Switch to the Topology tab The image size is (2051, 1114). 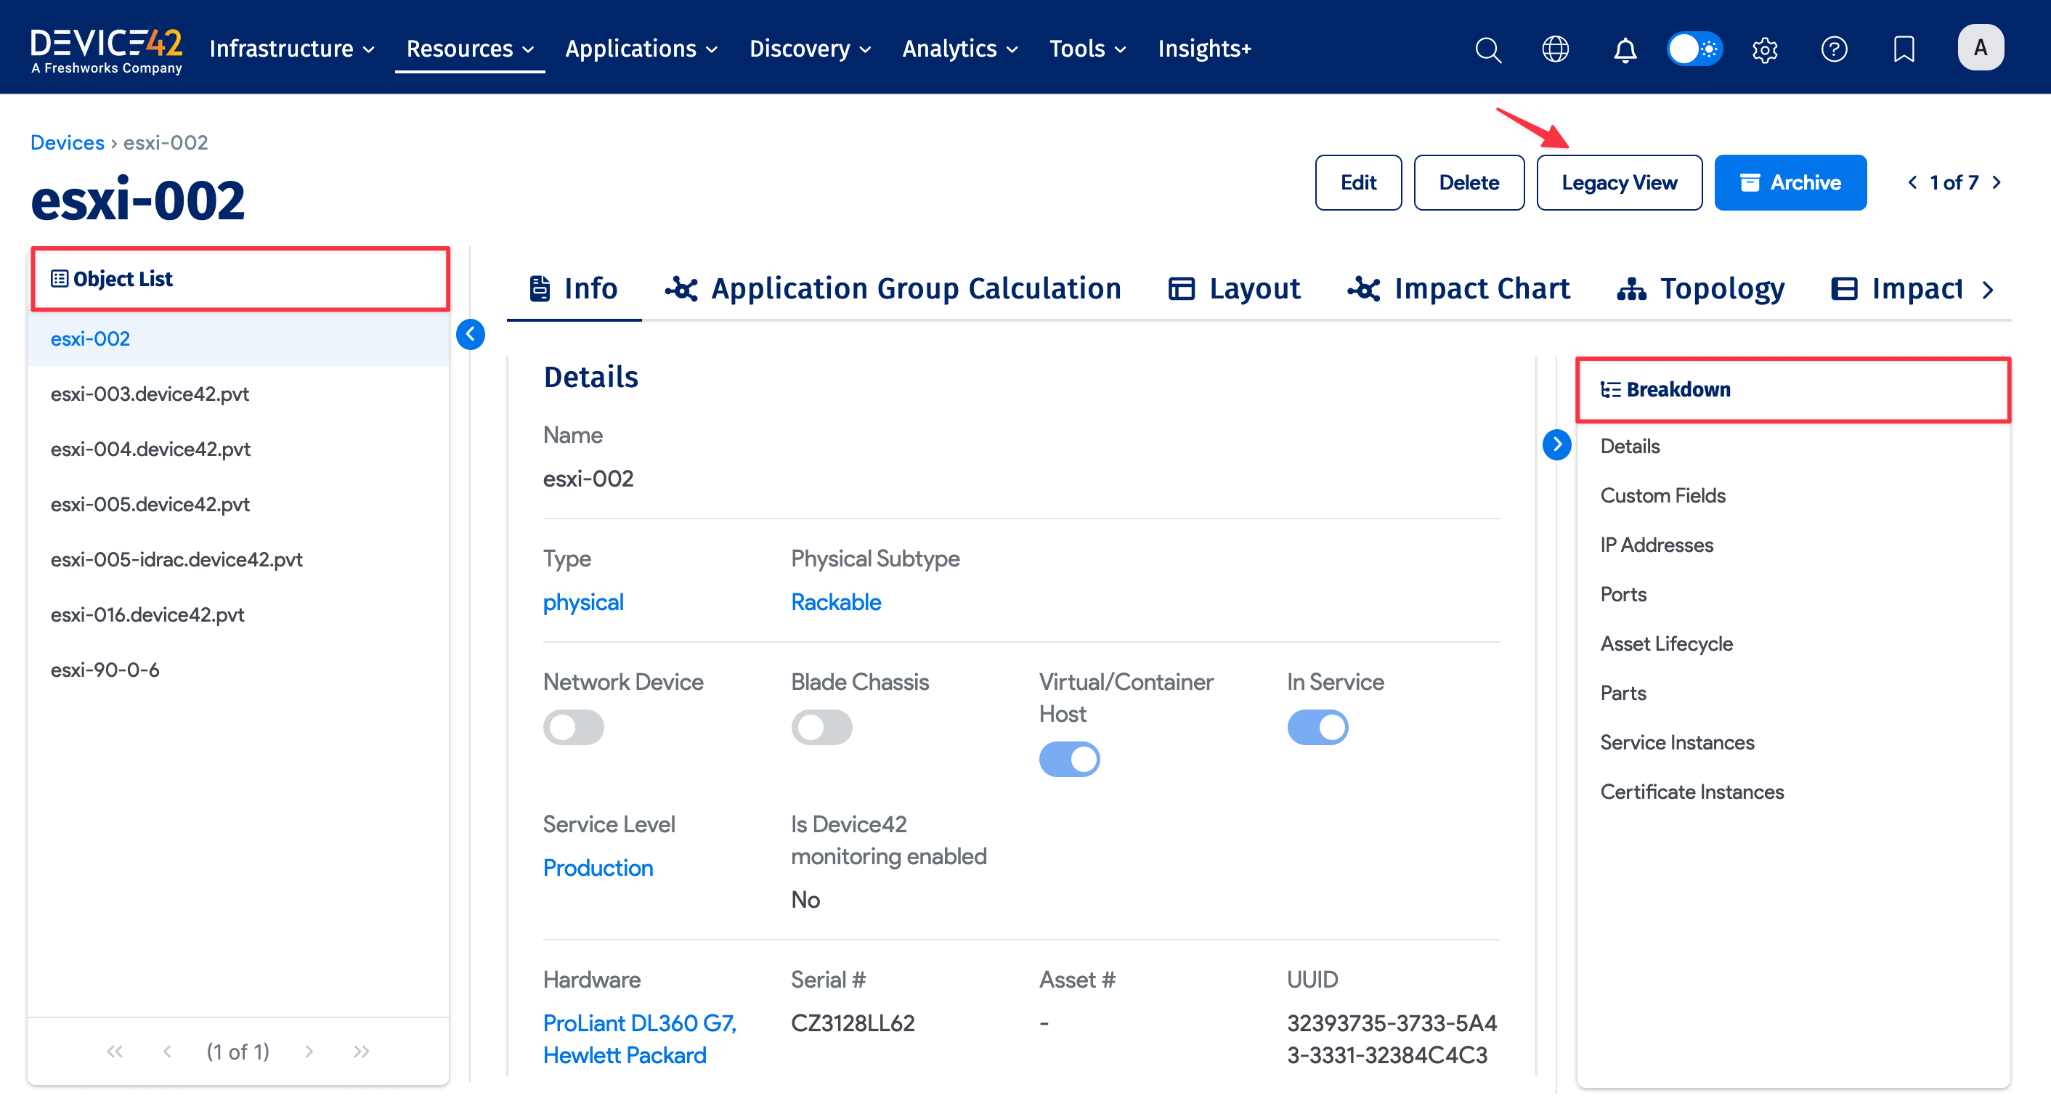click(x=1701, y=289)
